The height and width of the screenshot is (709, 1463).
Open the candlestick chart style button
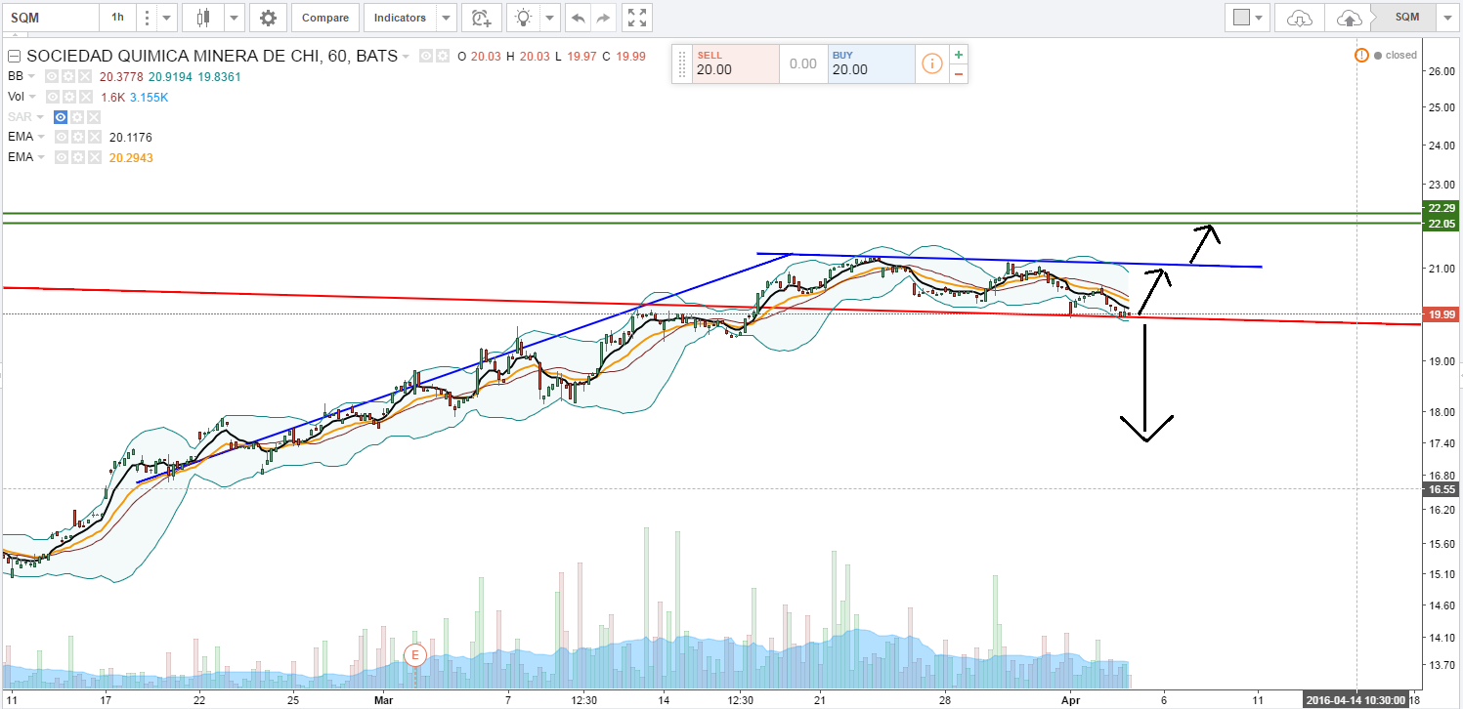pyautogui.click(x=203, y=18)
